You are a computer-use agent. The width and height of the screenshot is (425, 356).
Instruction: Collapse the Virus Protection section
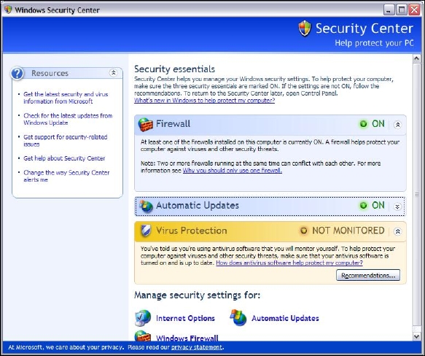pos(397,231)
